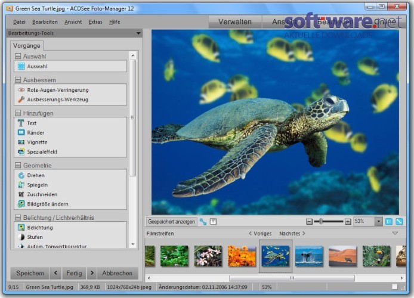Collapse the Hinzufügen group
414x298 pixels.
[x=18, y=113]
